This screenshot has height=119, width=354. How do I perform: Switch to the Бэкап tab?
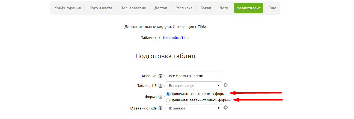(x=206, y=8)
